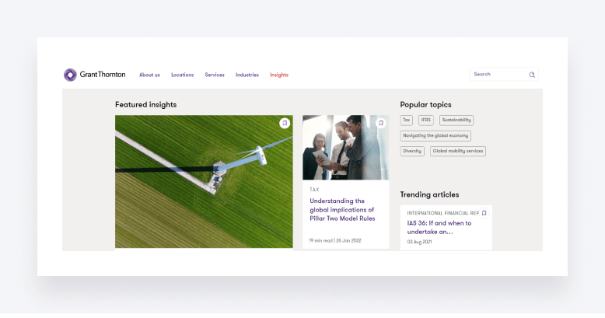605x318 pixels.
Task: Bookmark the IAS 36 trending article
Action: coord(484,213)
